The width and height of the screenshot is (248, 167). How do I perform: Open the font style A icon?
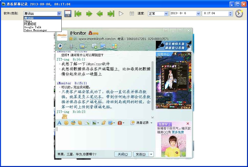coord(59,123)
